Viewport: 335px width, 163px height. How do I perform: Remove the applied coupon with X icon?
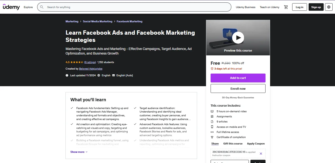(261, 154)
